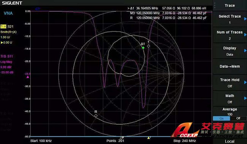Screen dimensions: 247x144
Task: Turn averaging On
Action: (x=222, y=118)
